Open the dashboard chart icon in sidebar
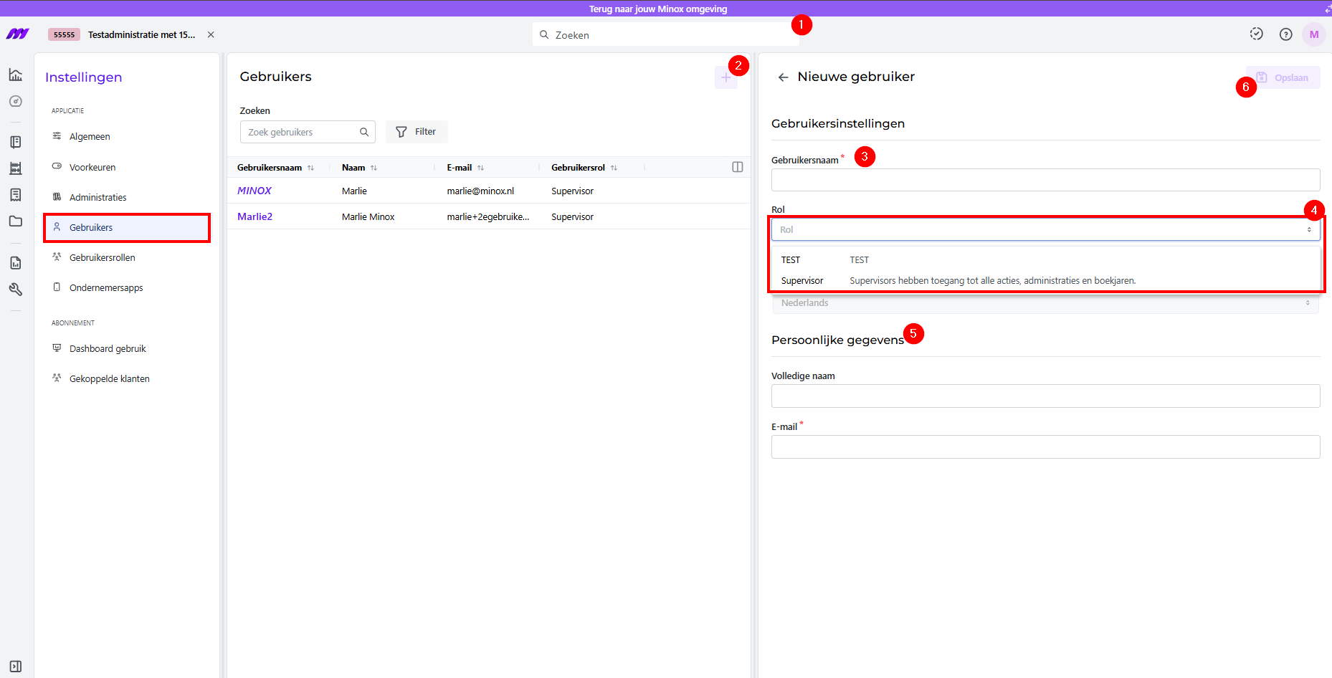This screenshot has width=1332, height=678. tap(16, 75)
